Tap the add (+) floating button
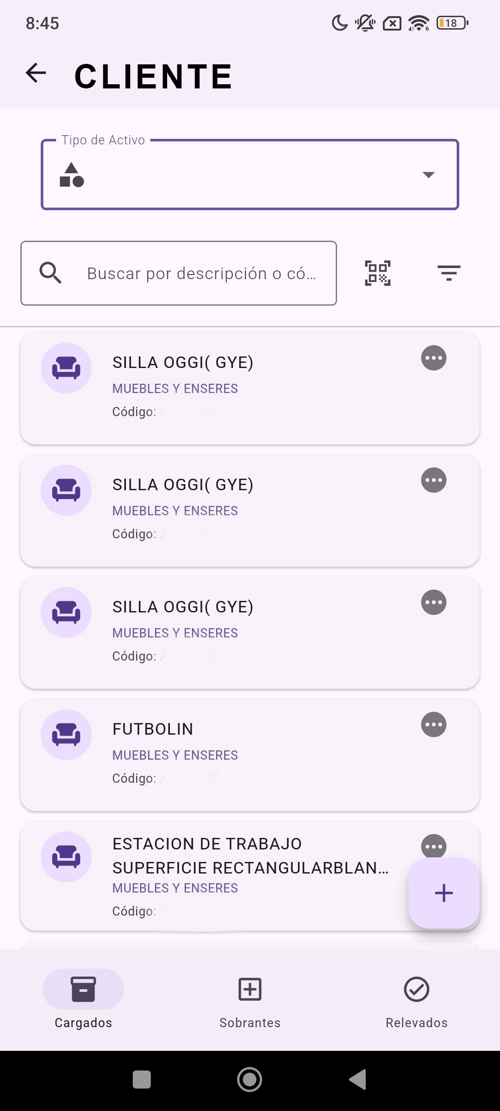 tap(444, 893)
